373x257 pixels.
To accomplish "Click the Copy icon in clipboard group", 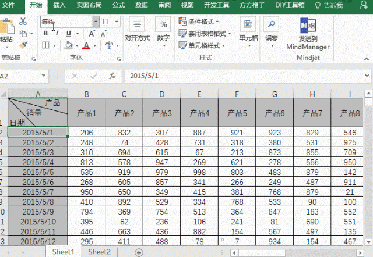I will click(x=23, y=33).
